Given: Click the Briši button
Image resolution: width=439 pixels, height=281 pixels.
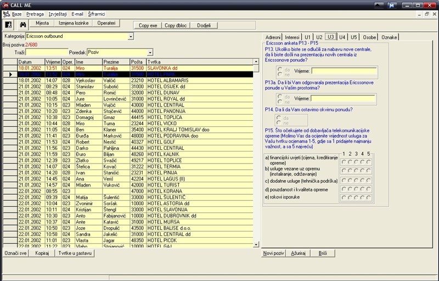Looking at the screenshot, I should (323, 254).
